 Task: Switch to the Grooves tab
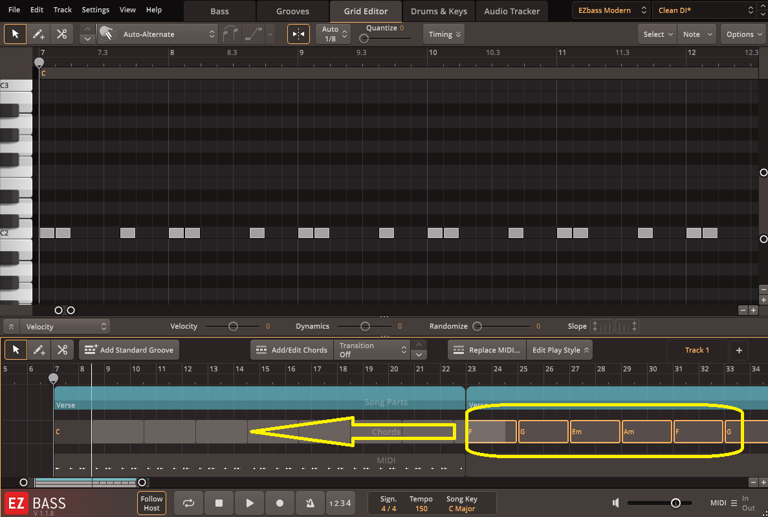pos(292,11)
